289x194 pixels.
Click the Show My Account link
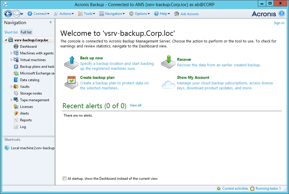pyautogui.click(x=193, y=77)
